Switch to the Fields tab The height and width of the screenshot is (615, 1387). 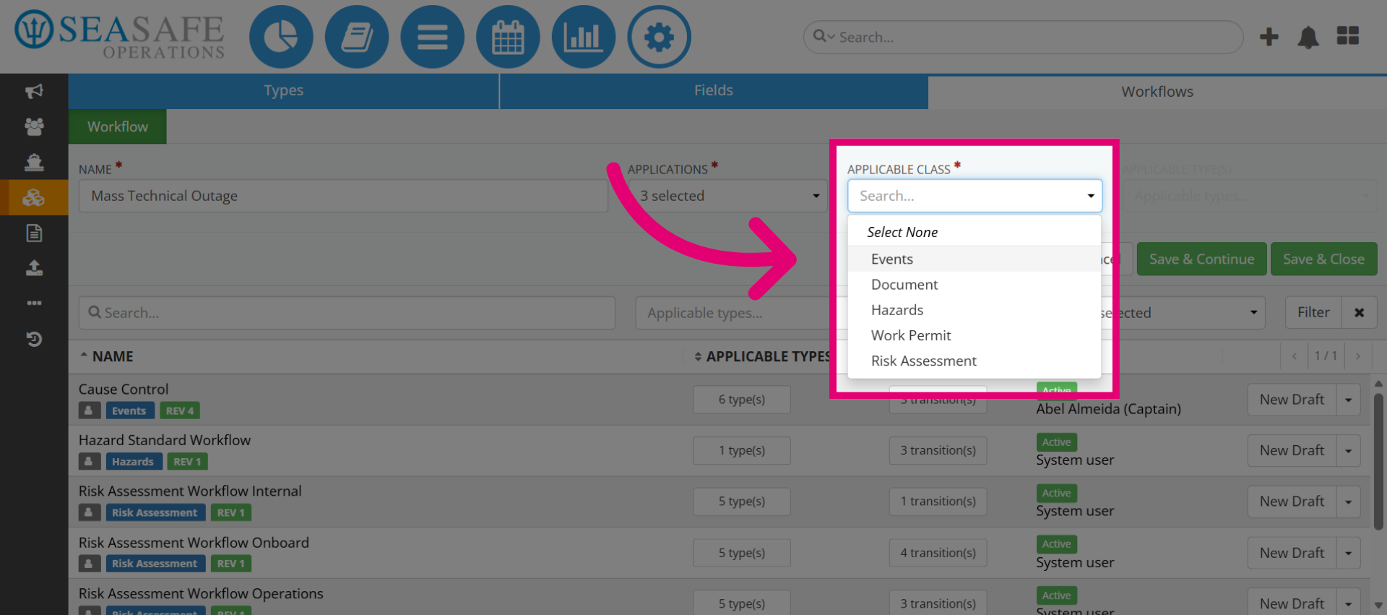714,91
